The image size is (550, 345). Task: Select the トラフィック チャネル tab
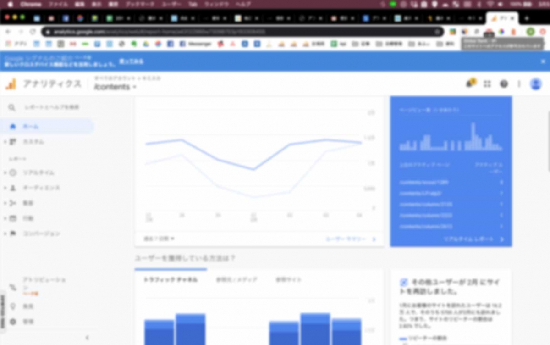pos(170,279)
